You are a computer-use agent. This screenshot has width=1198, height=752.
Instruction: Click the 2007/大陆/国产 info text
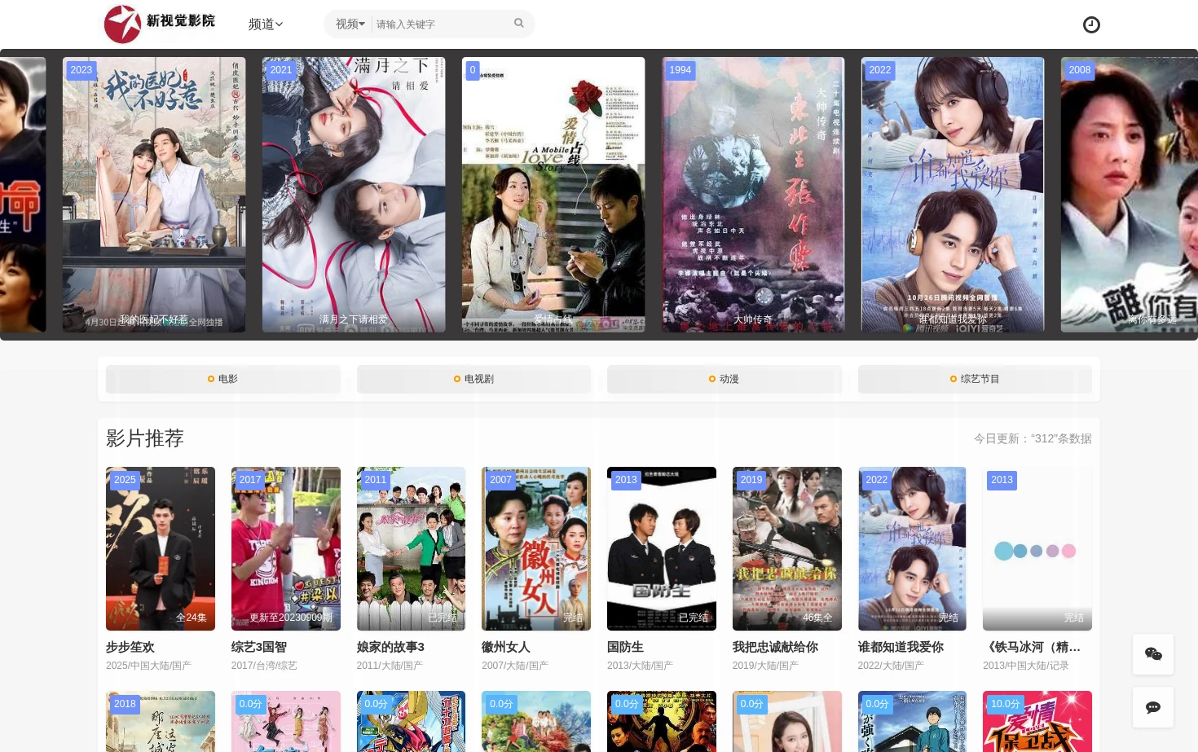[515, 666]
